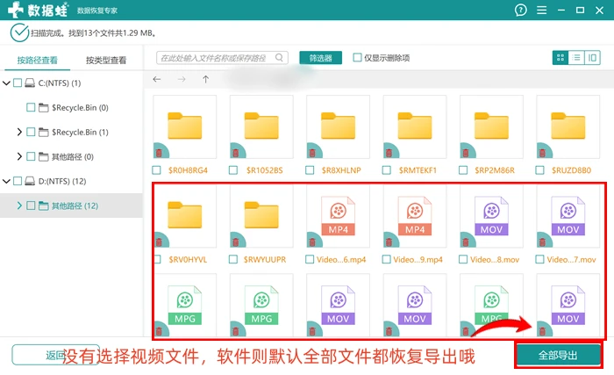This screenshot has width=614, height=375.
Task: Switch to list view layout
Action: coord(576,58)
